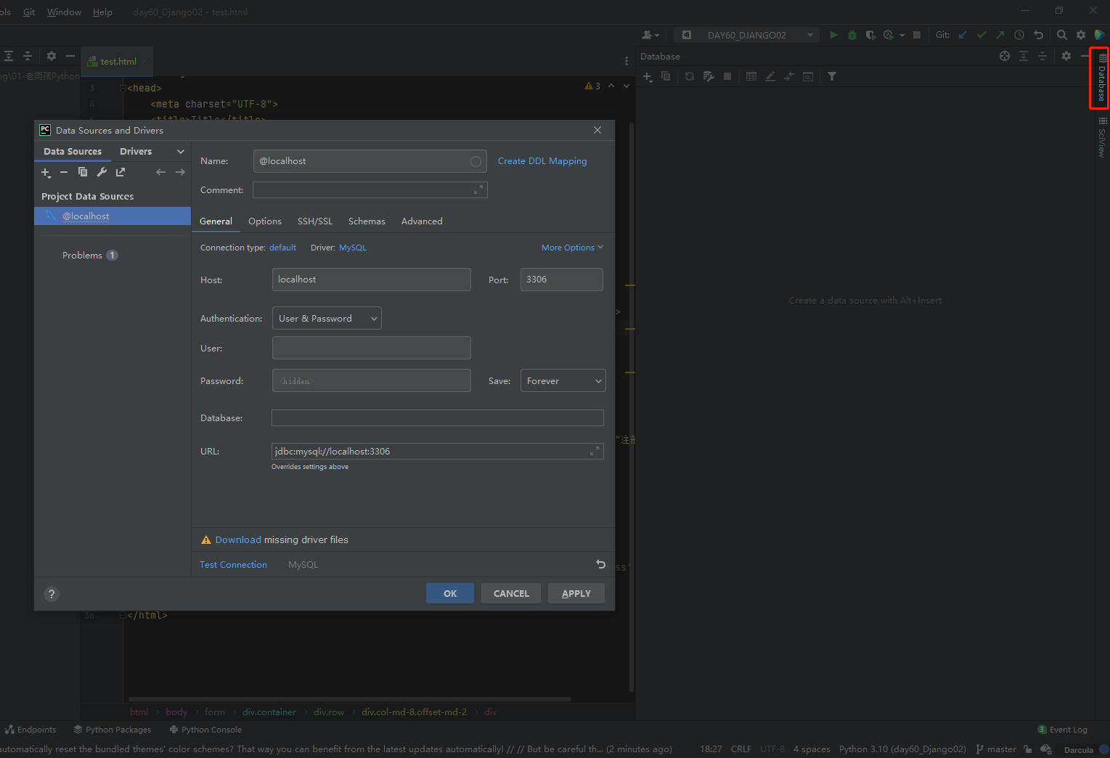Download missing driver files link

click(238, 539)
